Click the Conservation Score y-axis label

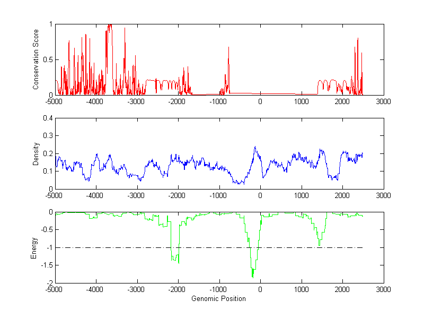(x=36, y=59)
